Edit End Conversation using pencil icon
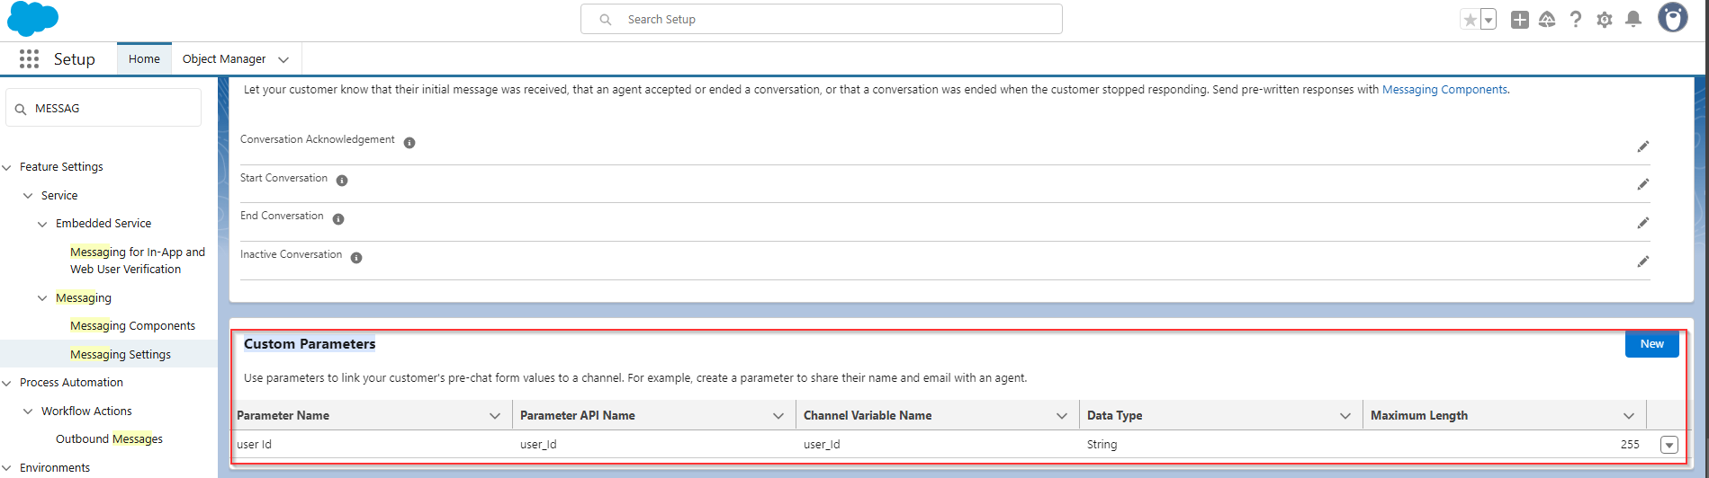The width and height of the screenshot is (1709, 478). (x=1642, y=223)
